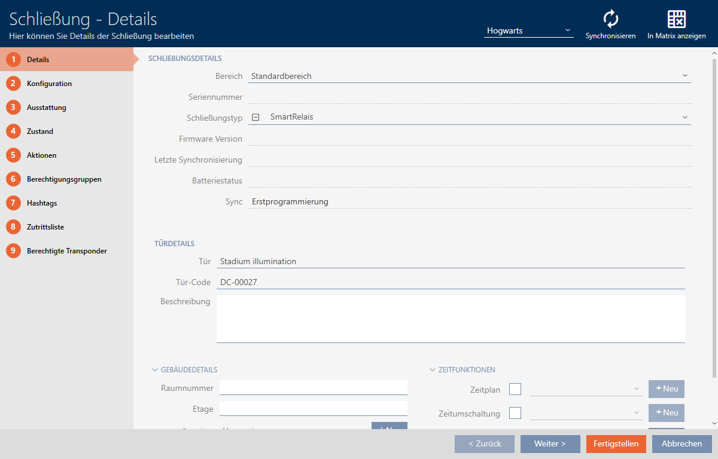
Task: Toggle the Zeitumschaltung checkbox
Action: click(x=515, y=413)
